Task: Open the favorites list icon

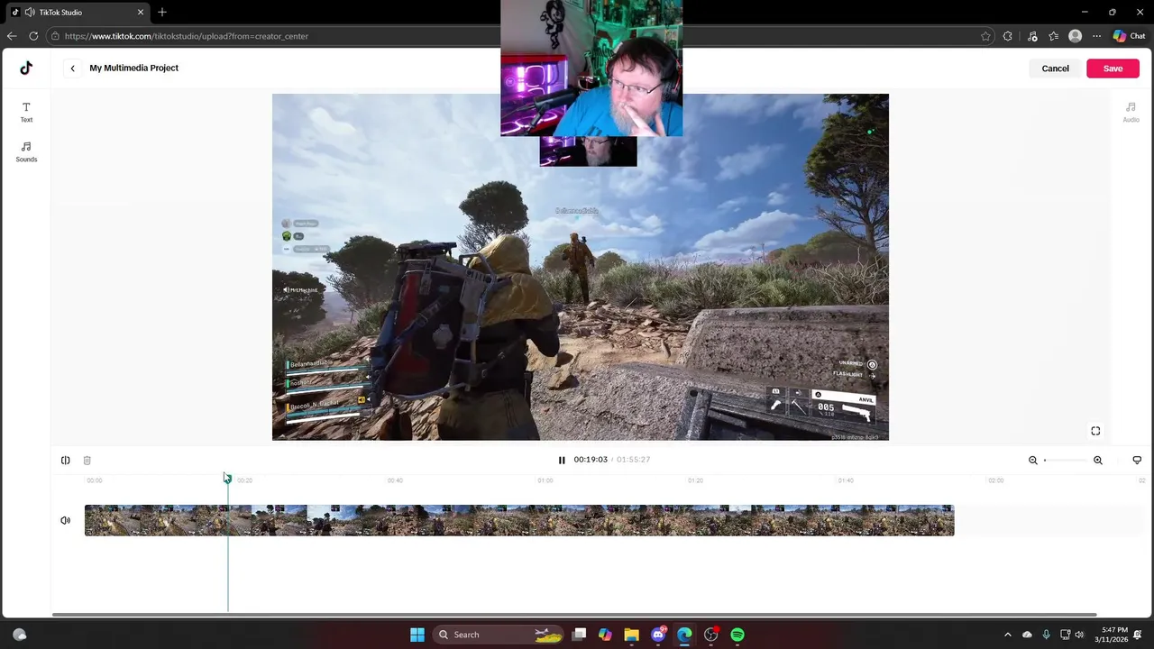Action: click(x=1053, y=36)
